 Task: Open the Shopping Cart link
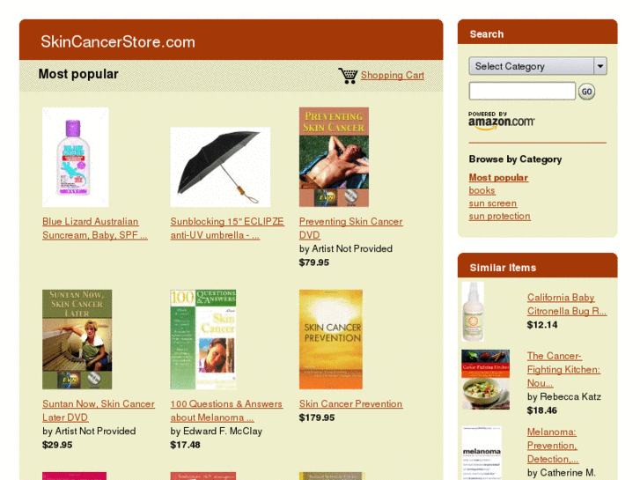pyautogui.click(x=393, y=75)
